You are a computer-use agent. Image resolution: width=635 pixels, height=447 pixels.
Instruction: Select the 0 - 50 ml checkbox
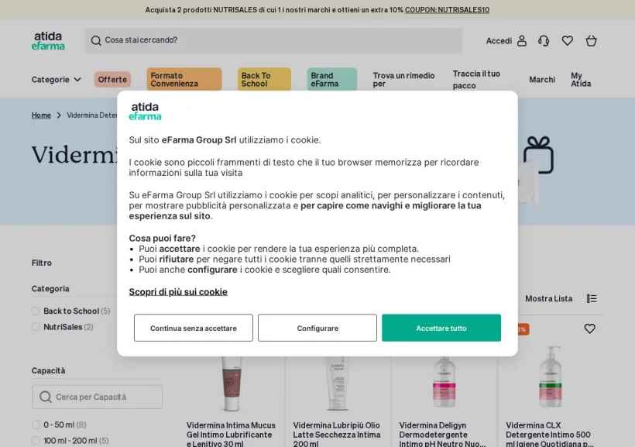coord(36,425)
